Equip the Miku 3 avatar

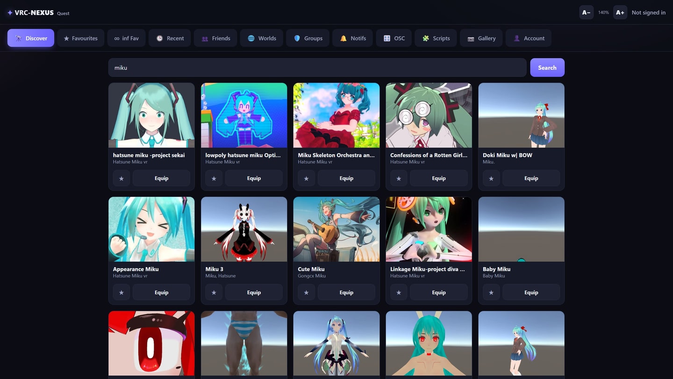click(254, 292)
